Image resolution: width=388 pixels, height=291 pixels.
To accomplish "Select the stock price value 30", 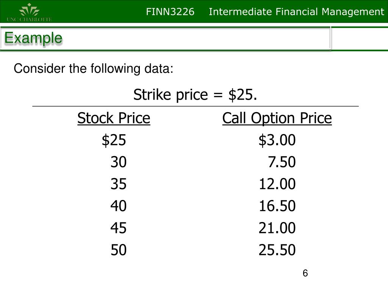I will pos(119,162).
